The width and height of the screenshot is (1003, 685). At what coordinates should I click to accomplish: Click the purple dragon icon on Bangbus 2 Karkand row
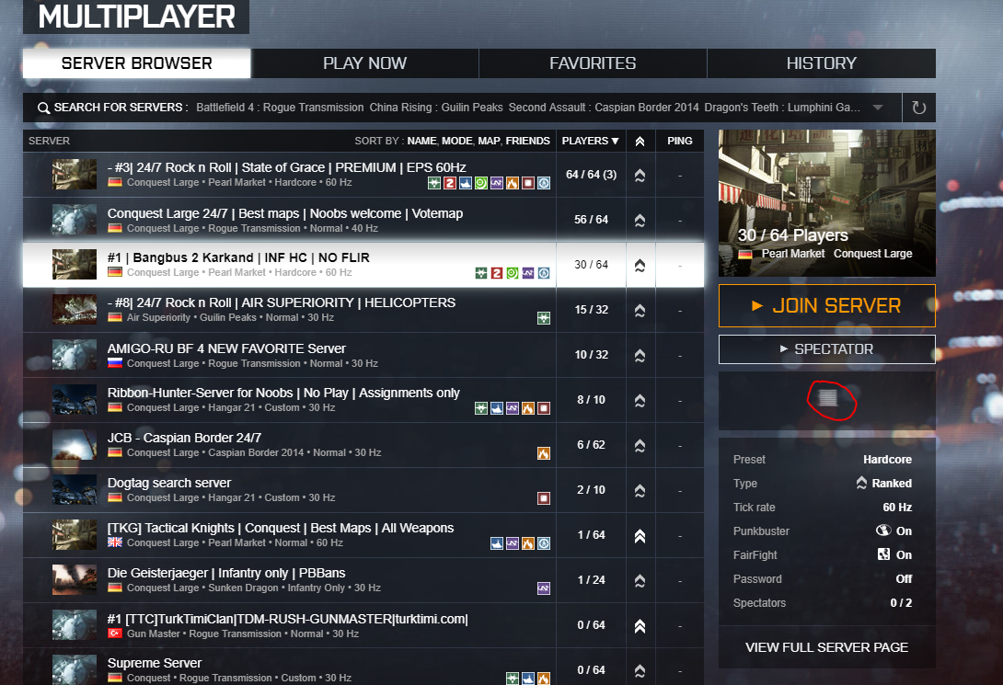click(528, 273)
